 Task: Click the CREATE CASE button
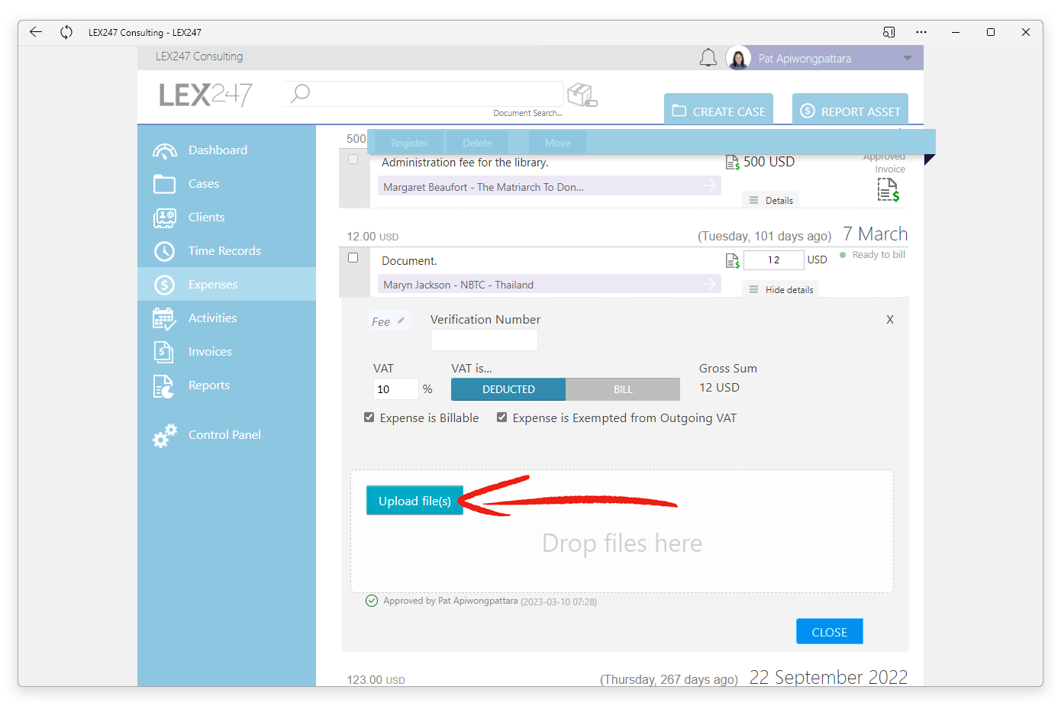pyautogui.click(x=718, y=109)
